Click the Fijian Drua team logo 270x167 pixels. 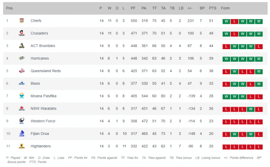(22, 134)
